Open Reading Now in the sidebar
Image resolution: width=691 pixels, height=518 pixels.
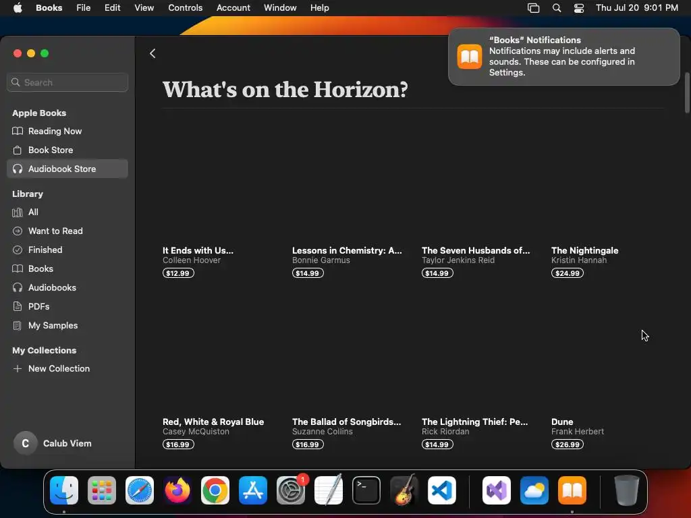pos(67,131)
